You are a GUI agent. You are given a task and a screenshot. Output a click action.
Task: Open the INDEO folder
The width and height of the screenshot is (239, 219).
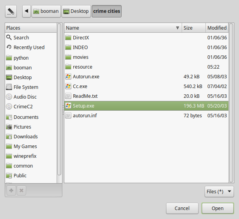(146, 48)
